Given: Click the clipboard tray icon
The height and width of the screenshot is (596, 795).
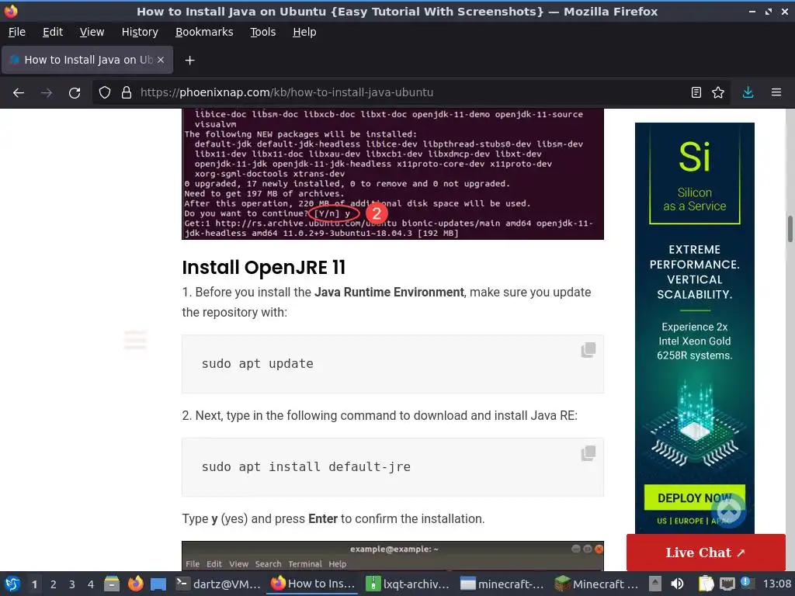Looking at the screenshot, I should click(706, 584).
